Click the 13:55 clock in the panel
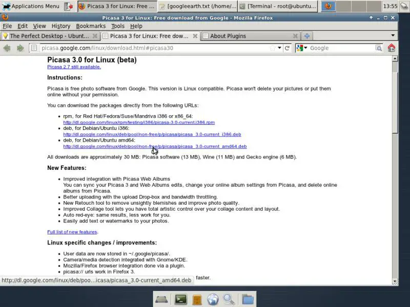 point(390,6)
